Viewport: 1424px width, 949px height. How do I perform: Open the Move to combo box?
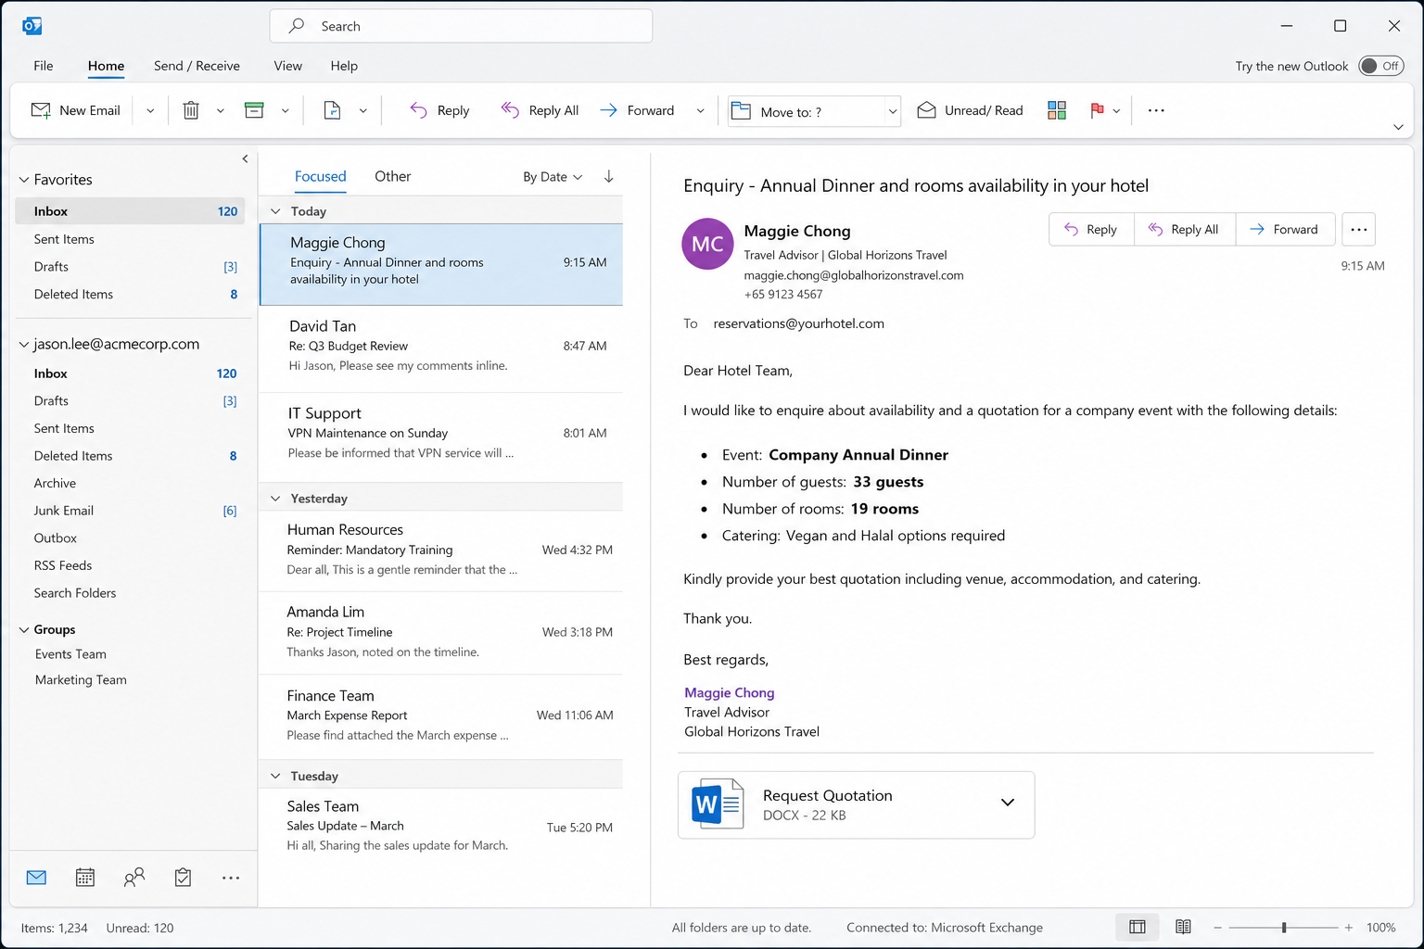(x=815, y=111)
